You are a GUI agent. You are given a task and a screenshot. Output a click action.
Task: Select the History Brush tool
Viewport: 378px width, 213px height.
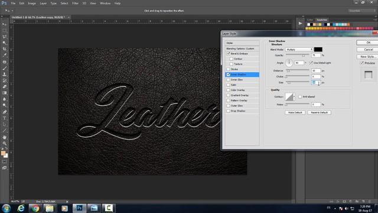(4, 80)
